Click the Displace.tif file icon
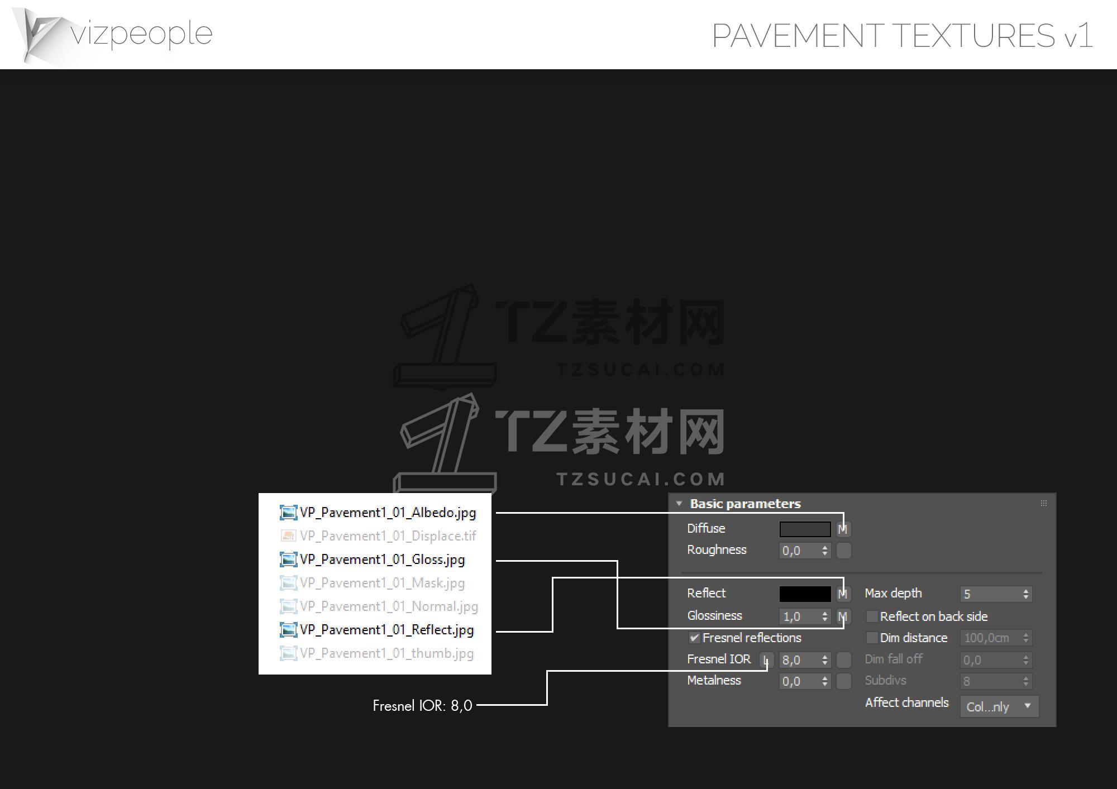1117x789 pixels. tap(288, 536)
